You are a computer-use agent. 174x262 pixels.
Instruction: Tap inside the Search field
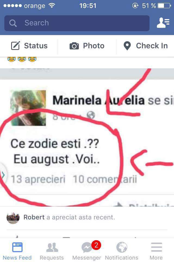coord(77,23)
